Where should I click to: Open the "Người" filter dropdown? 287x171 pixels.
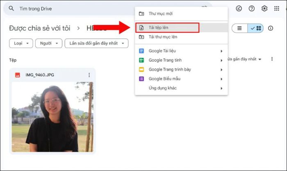coord(49,43)
